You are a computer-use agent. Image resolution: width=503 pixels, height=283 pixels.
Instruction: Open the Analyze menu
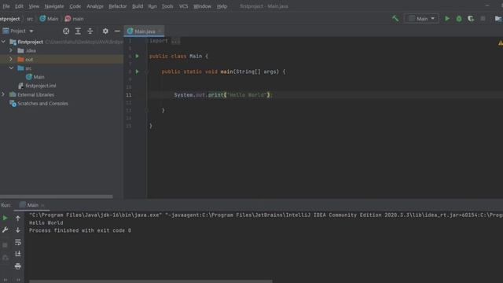[95, 6]
